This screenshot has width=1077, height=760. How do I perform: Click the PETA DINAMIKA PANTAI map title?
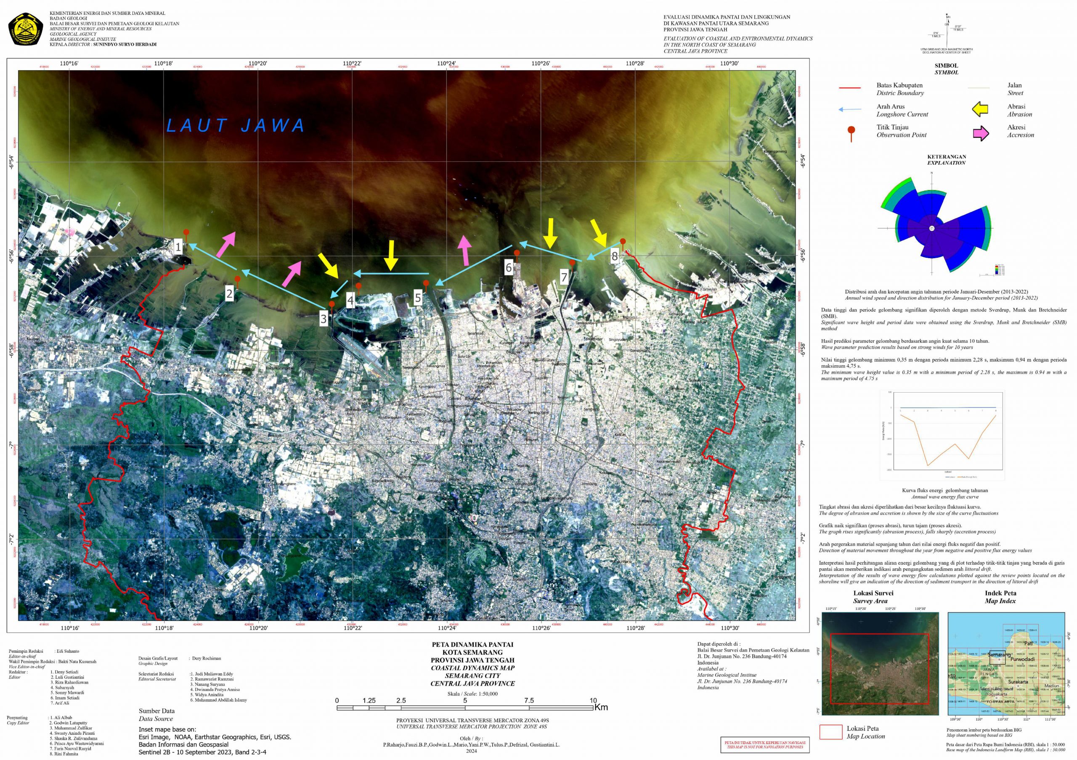click(x=472, y=644)
